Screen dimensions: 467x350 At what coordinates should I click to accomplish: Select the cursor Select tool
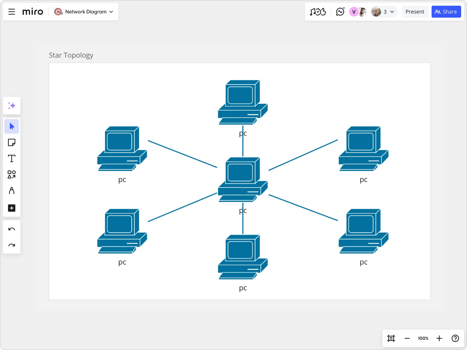(12, 126)
